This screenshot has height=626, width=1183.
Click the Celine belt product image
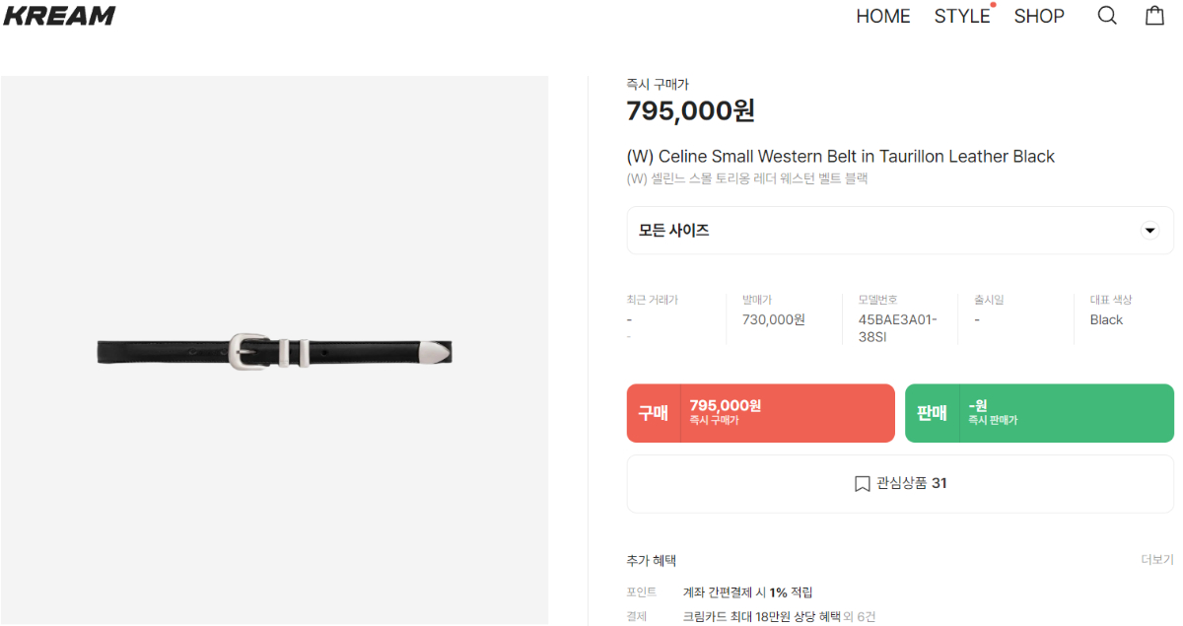(274, 350)
